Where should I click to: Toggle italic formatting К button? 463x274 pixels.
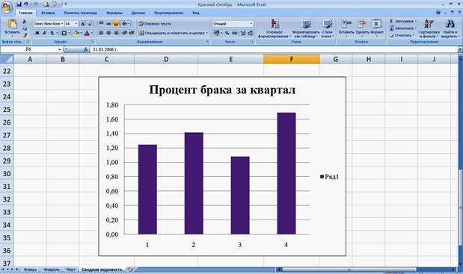[44, 33]
